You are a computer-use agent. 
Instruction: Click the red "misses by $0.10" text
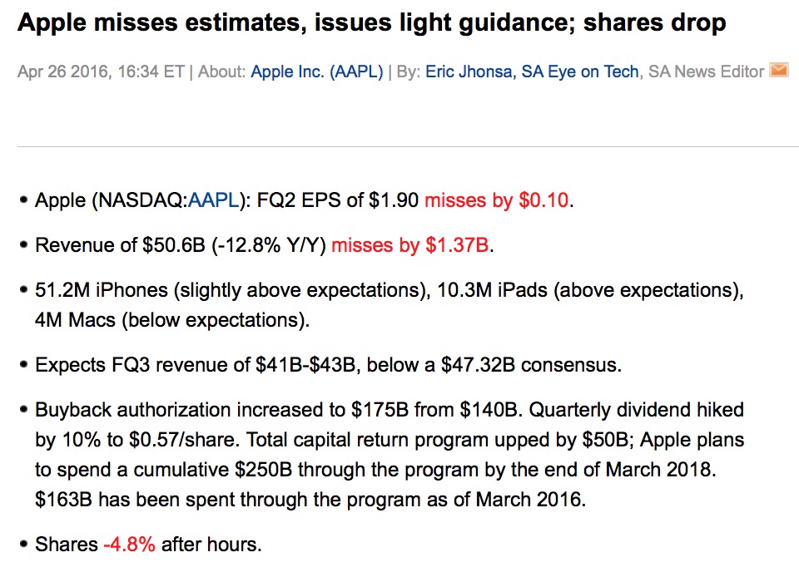point(499,200)
